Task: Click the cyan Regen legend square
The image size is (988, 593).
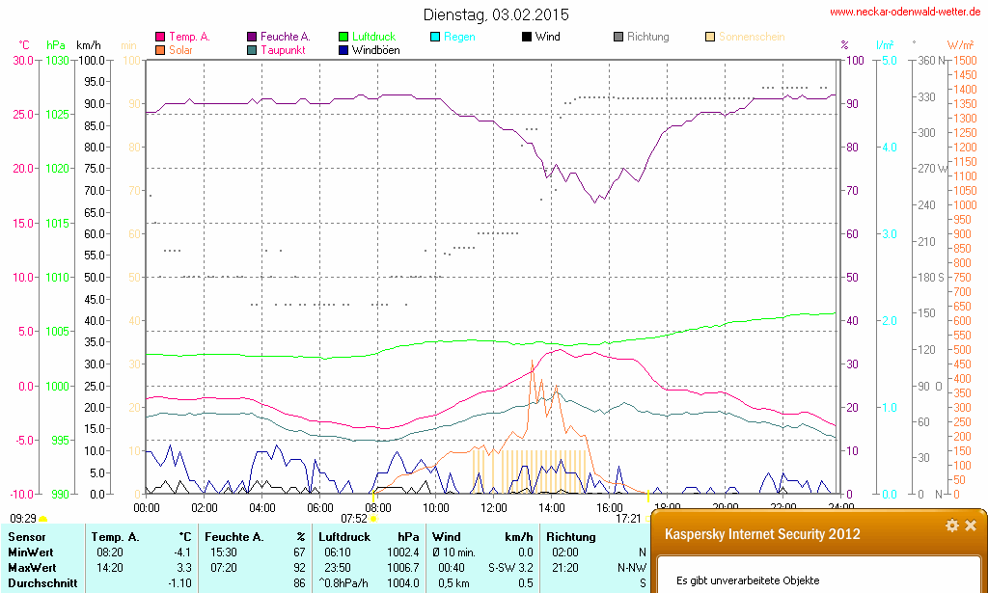Action: (435, 38)
